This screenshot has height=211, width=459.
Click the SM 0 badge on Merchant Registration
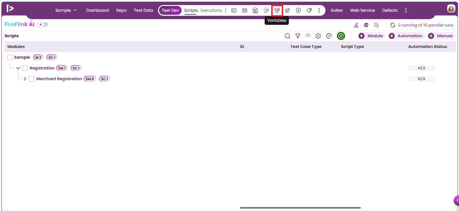point(90,79)
